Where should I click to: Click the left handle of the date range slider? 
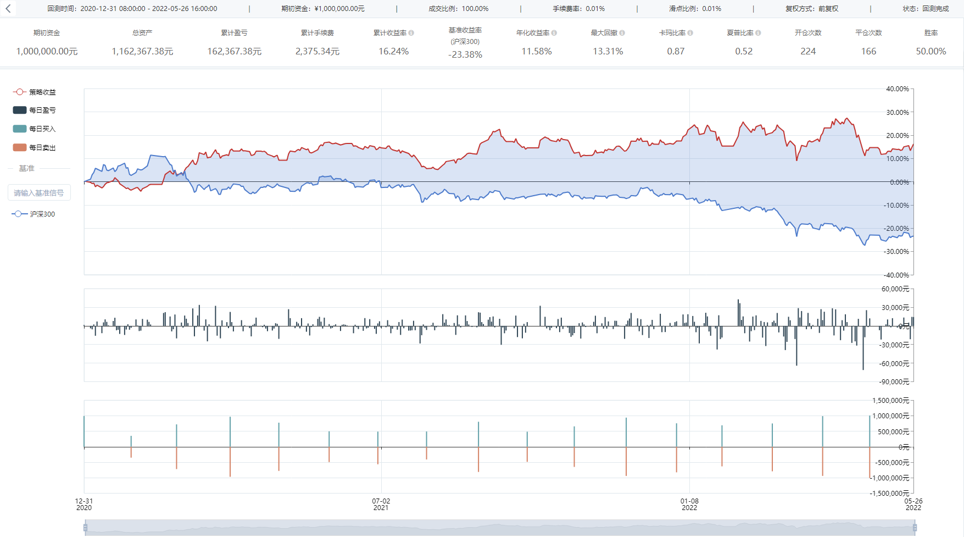85,528
